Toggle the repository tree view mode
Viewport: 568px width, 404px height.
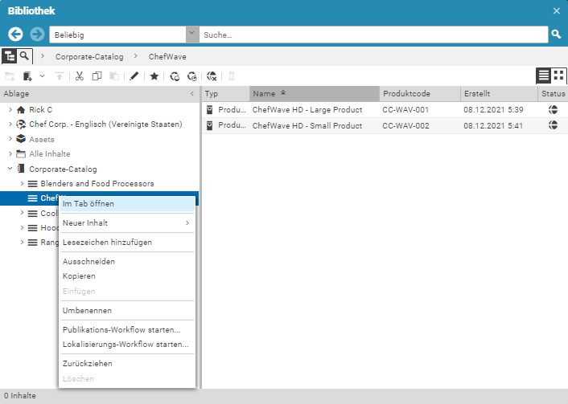[10, 56]
